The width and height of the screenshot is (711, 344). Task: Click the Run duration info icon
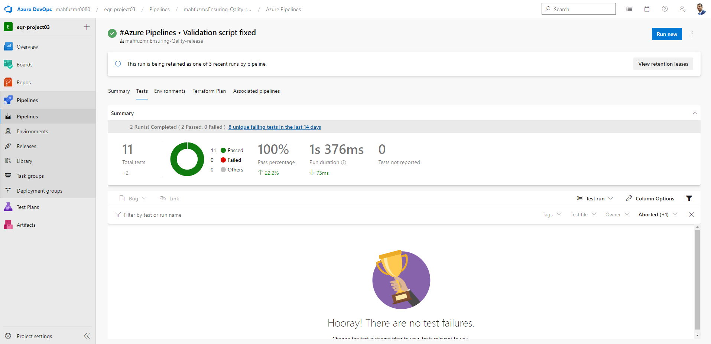[344, 163]
